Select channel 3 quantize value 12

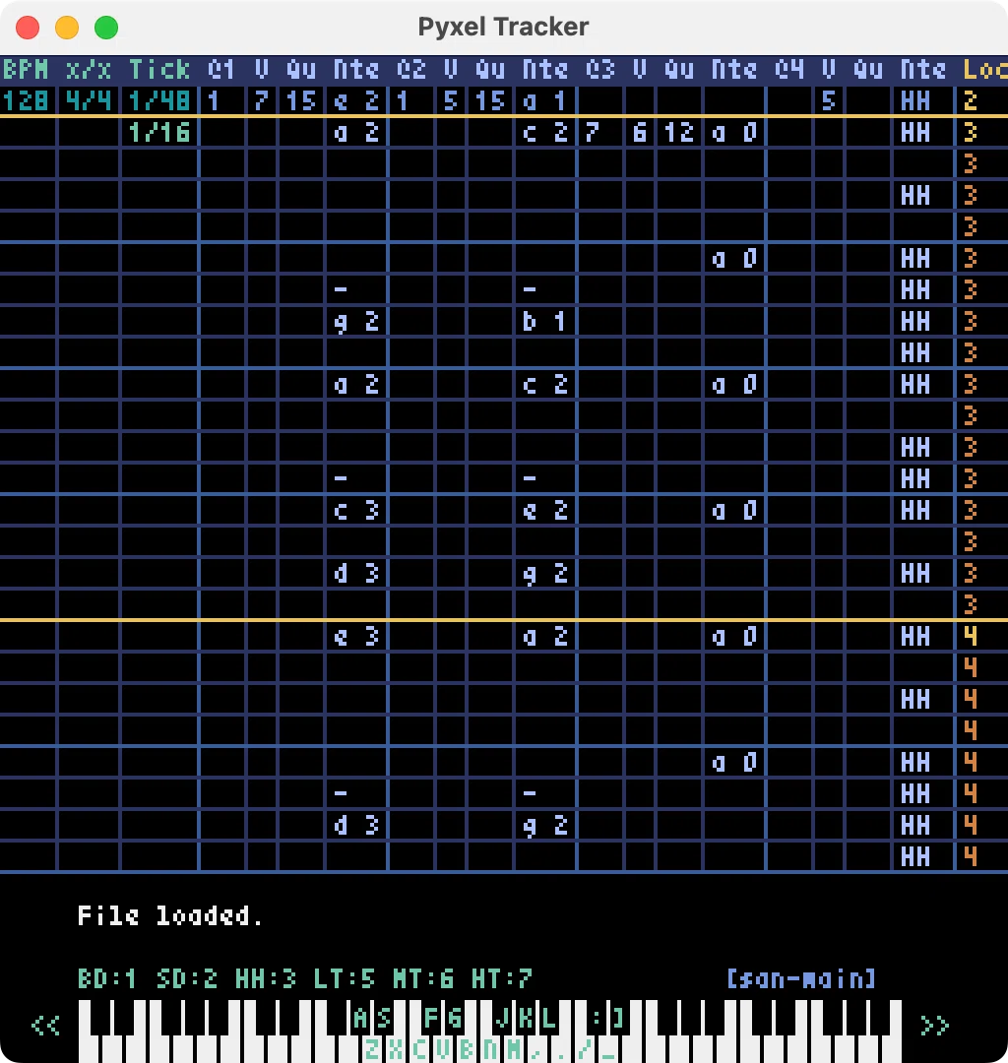coord(679,132)
